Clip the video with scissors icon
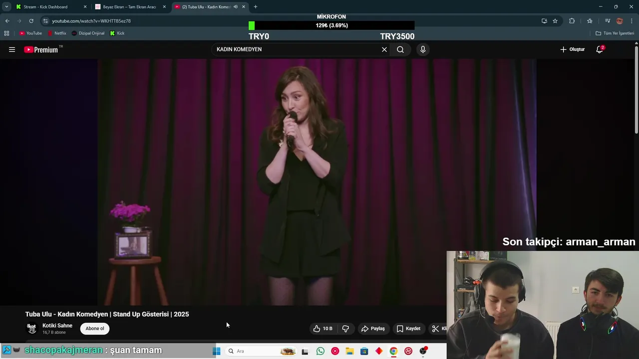The height and width of the screenshot is (359, 639). coord(435,329)
